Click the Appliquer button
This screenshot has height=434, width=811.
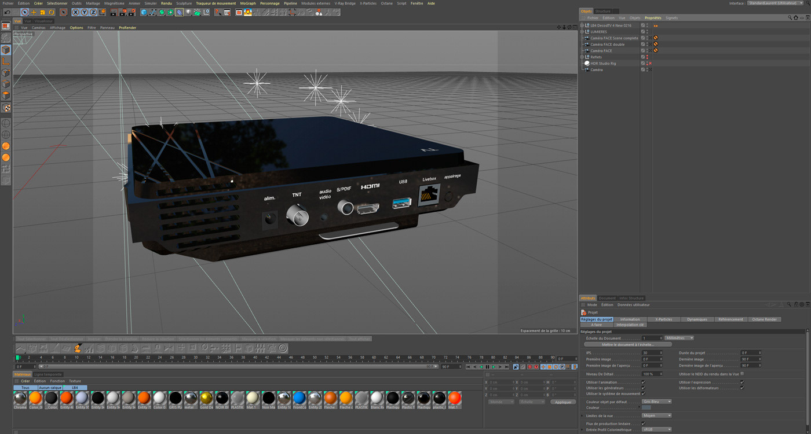[x=563, y=402]
